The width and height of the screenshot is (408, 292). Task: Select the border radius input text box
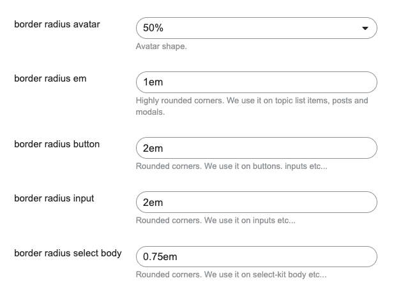click(255, 202)
